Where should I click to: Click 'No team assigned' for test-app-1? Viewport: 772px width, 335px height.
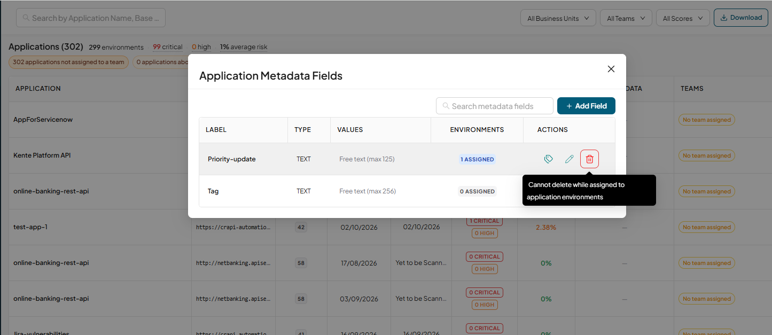(707, 227)
